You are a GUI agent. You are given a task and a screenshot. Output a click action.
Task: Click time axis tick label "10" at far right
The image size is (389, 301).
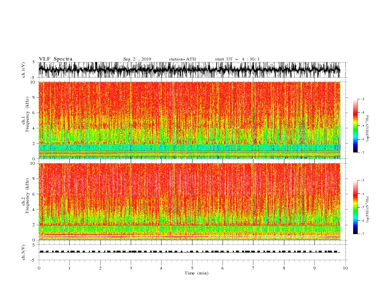point(345,268)
